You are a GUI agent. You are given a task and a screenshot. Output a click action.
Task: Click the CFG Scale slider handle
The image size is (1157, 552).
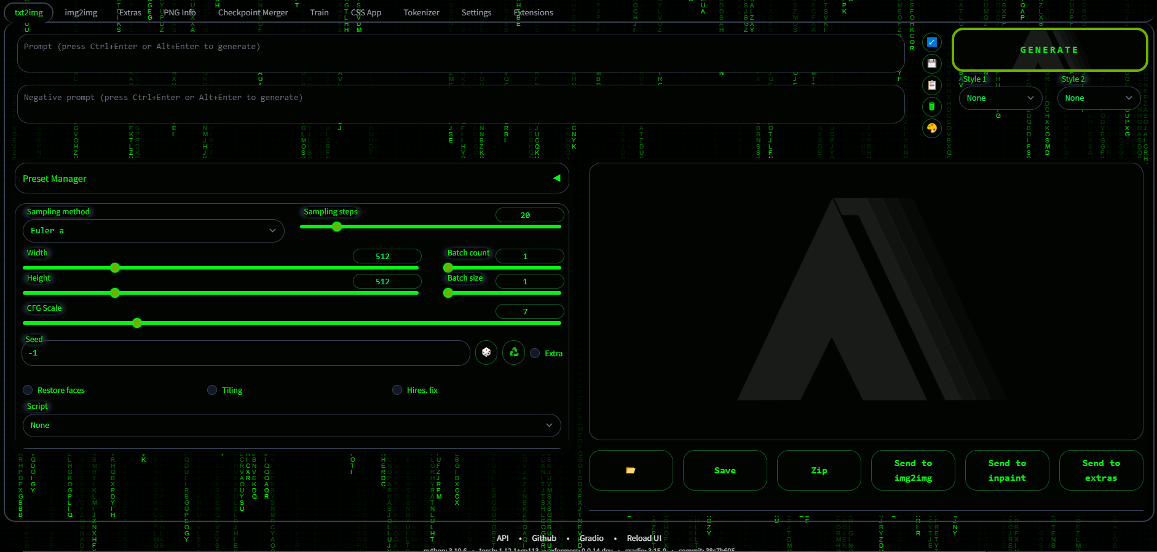point(137,323)
